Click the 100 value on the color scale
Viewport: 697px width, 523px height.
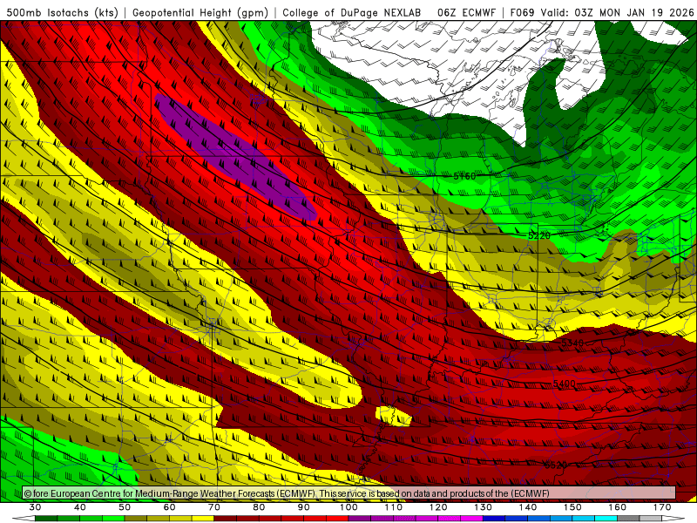tap(349, 507)
